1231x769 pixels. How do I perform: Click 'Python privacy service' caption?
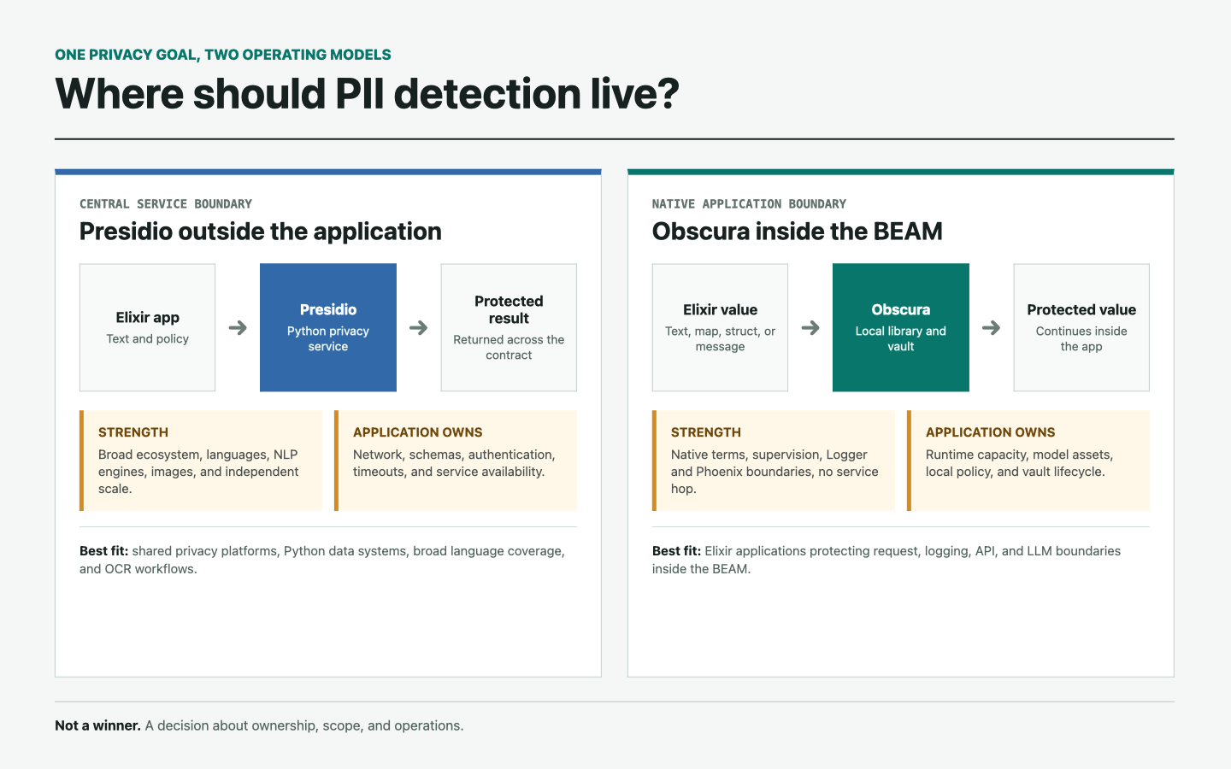click(328, 339)
